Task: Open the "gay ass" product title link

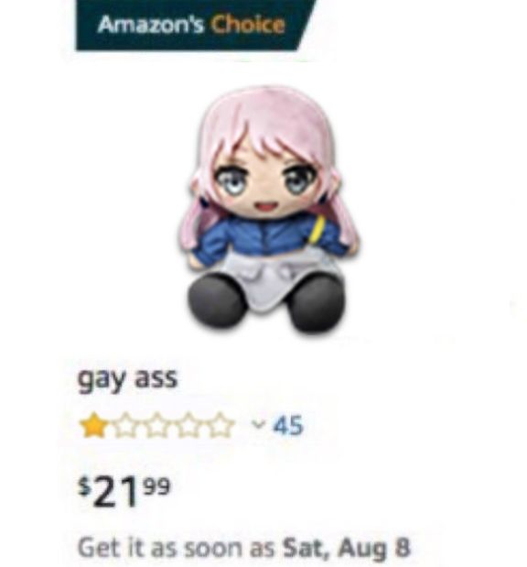Action: click(x=128, y=378)
